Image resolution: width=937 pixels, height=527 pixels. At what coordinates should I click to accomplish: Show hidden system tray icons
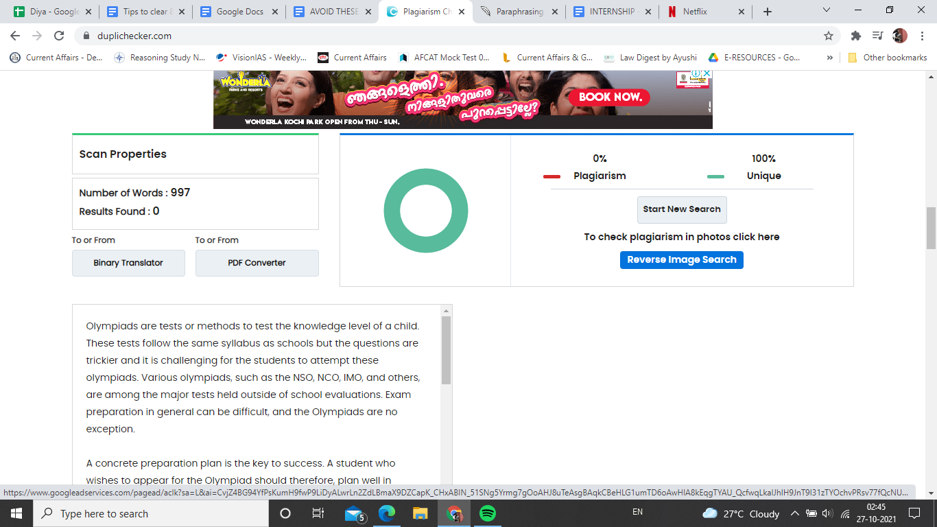[x=795, y=513]
